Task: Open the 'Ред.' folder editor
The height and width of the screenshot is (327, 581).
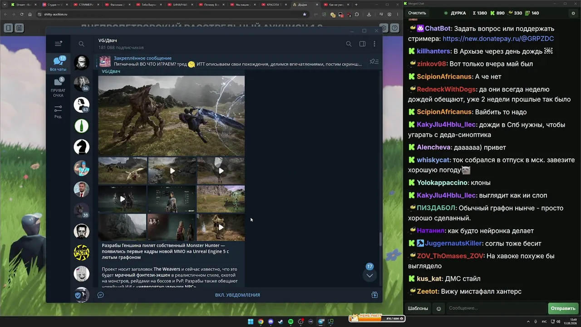Action: click(58, 112)
